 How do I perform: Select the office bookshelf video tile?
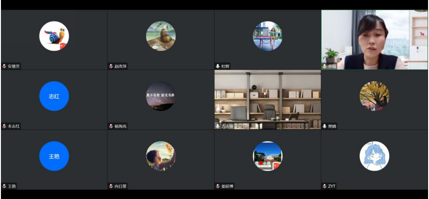(x=267, y=99)
